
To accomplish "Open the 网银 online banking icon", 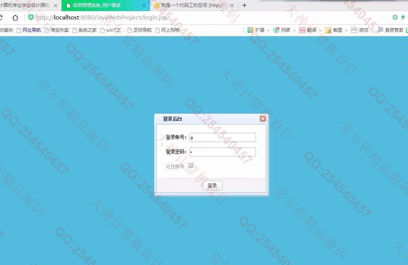I will (276, 30).
